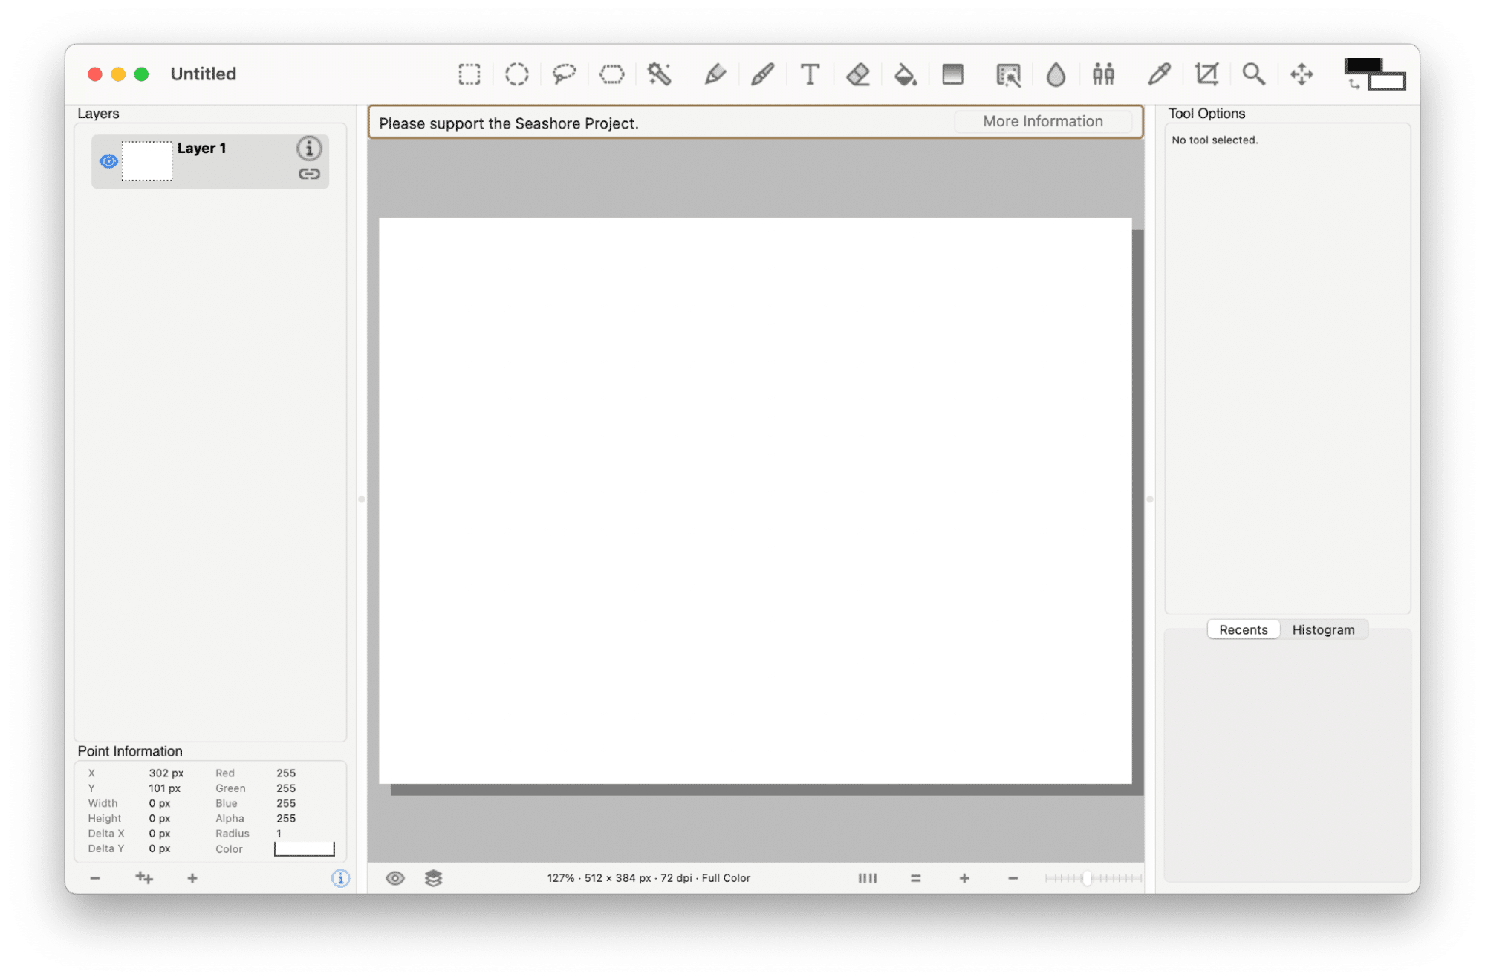Activate the Eraser tool
The image size is (1485, 980).
[857, 74]
